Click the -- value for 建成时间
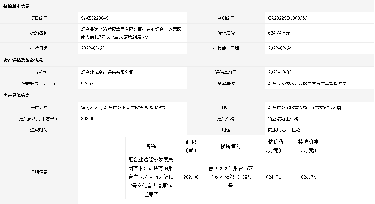 click(83, 130)
